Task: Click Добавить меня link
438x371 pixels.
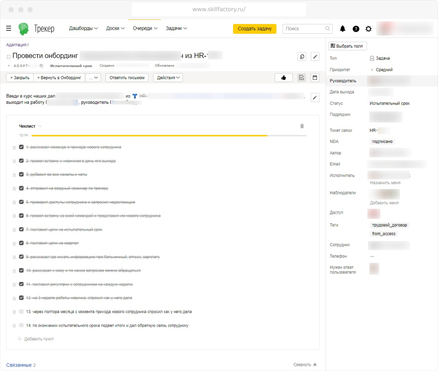Action: click(x=384, y=203)
